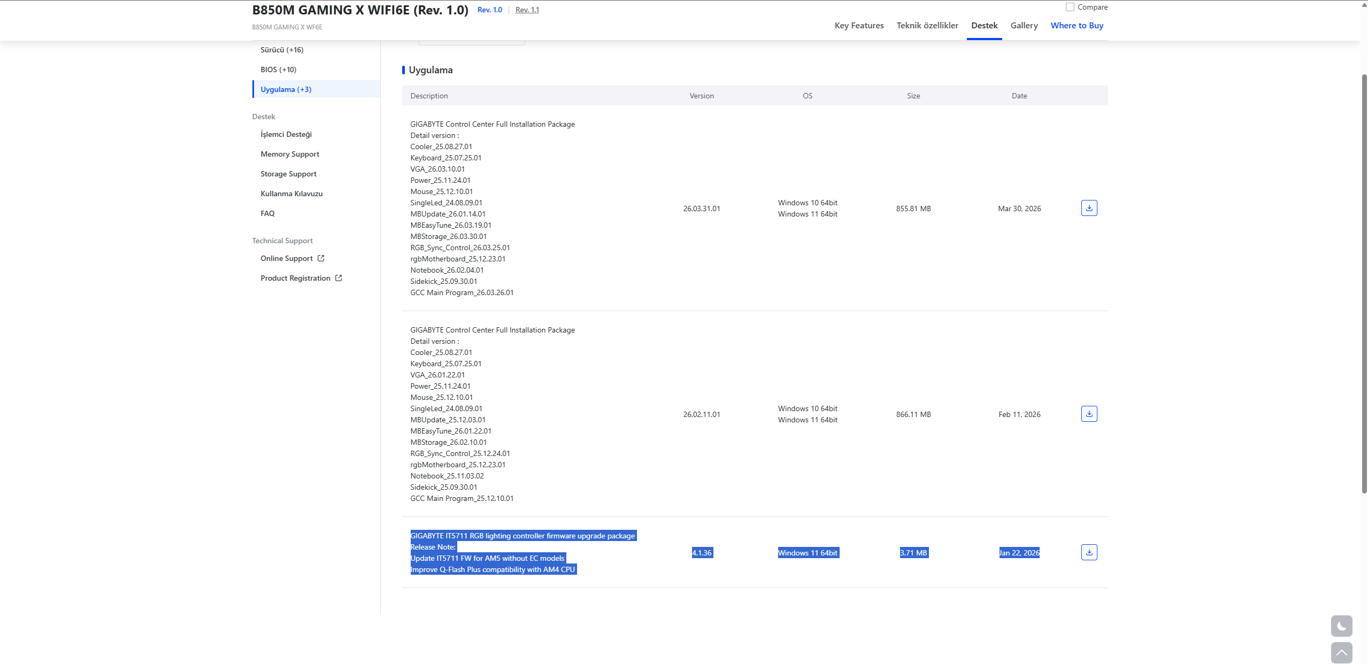This screenshot has width=1368, height=664.
Task: Open the FAQ link
Action: pos(267,213)
